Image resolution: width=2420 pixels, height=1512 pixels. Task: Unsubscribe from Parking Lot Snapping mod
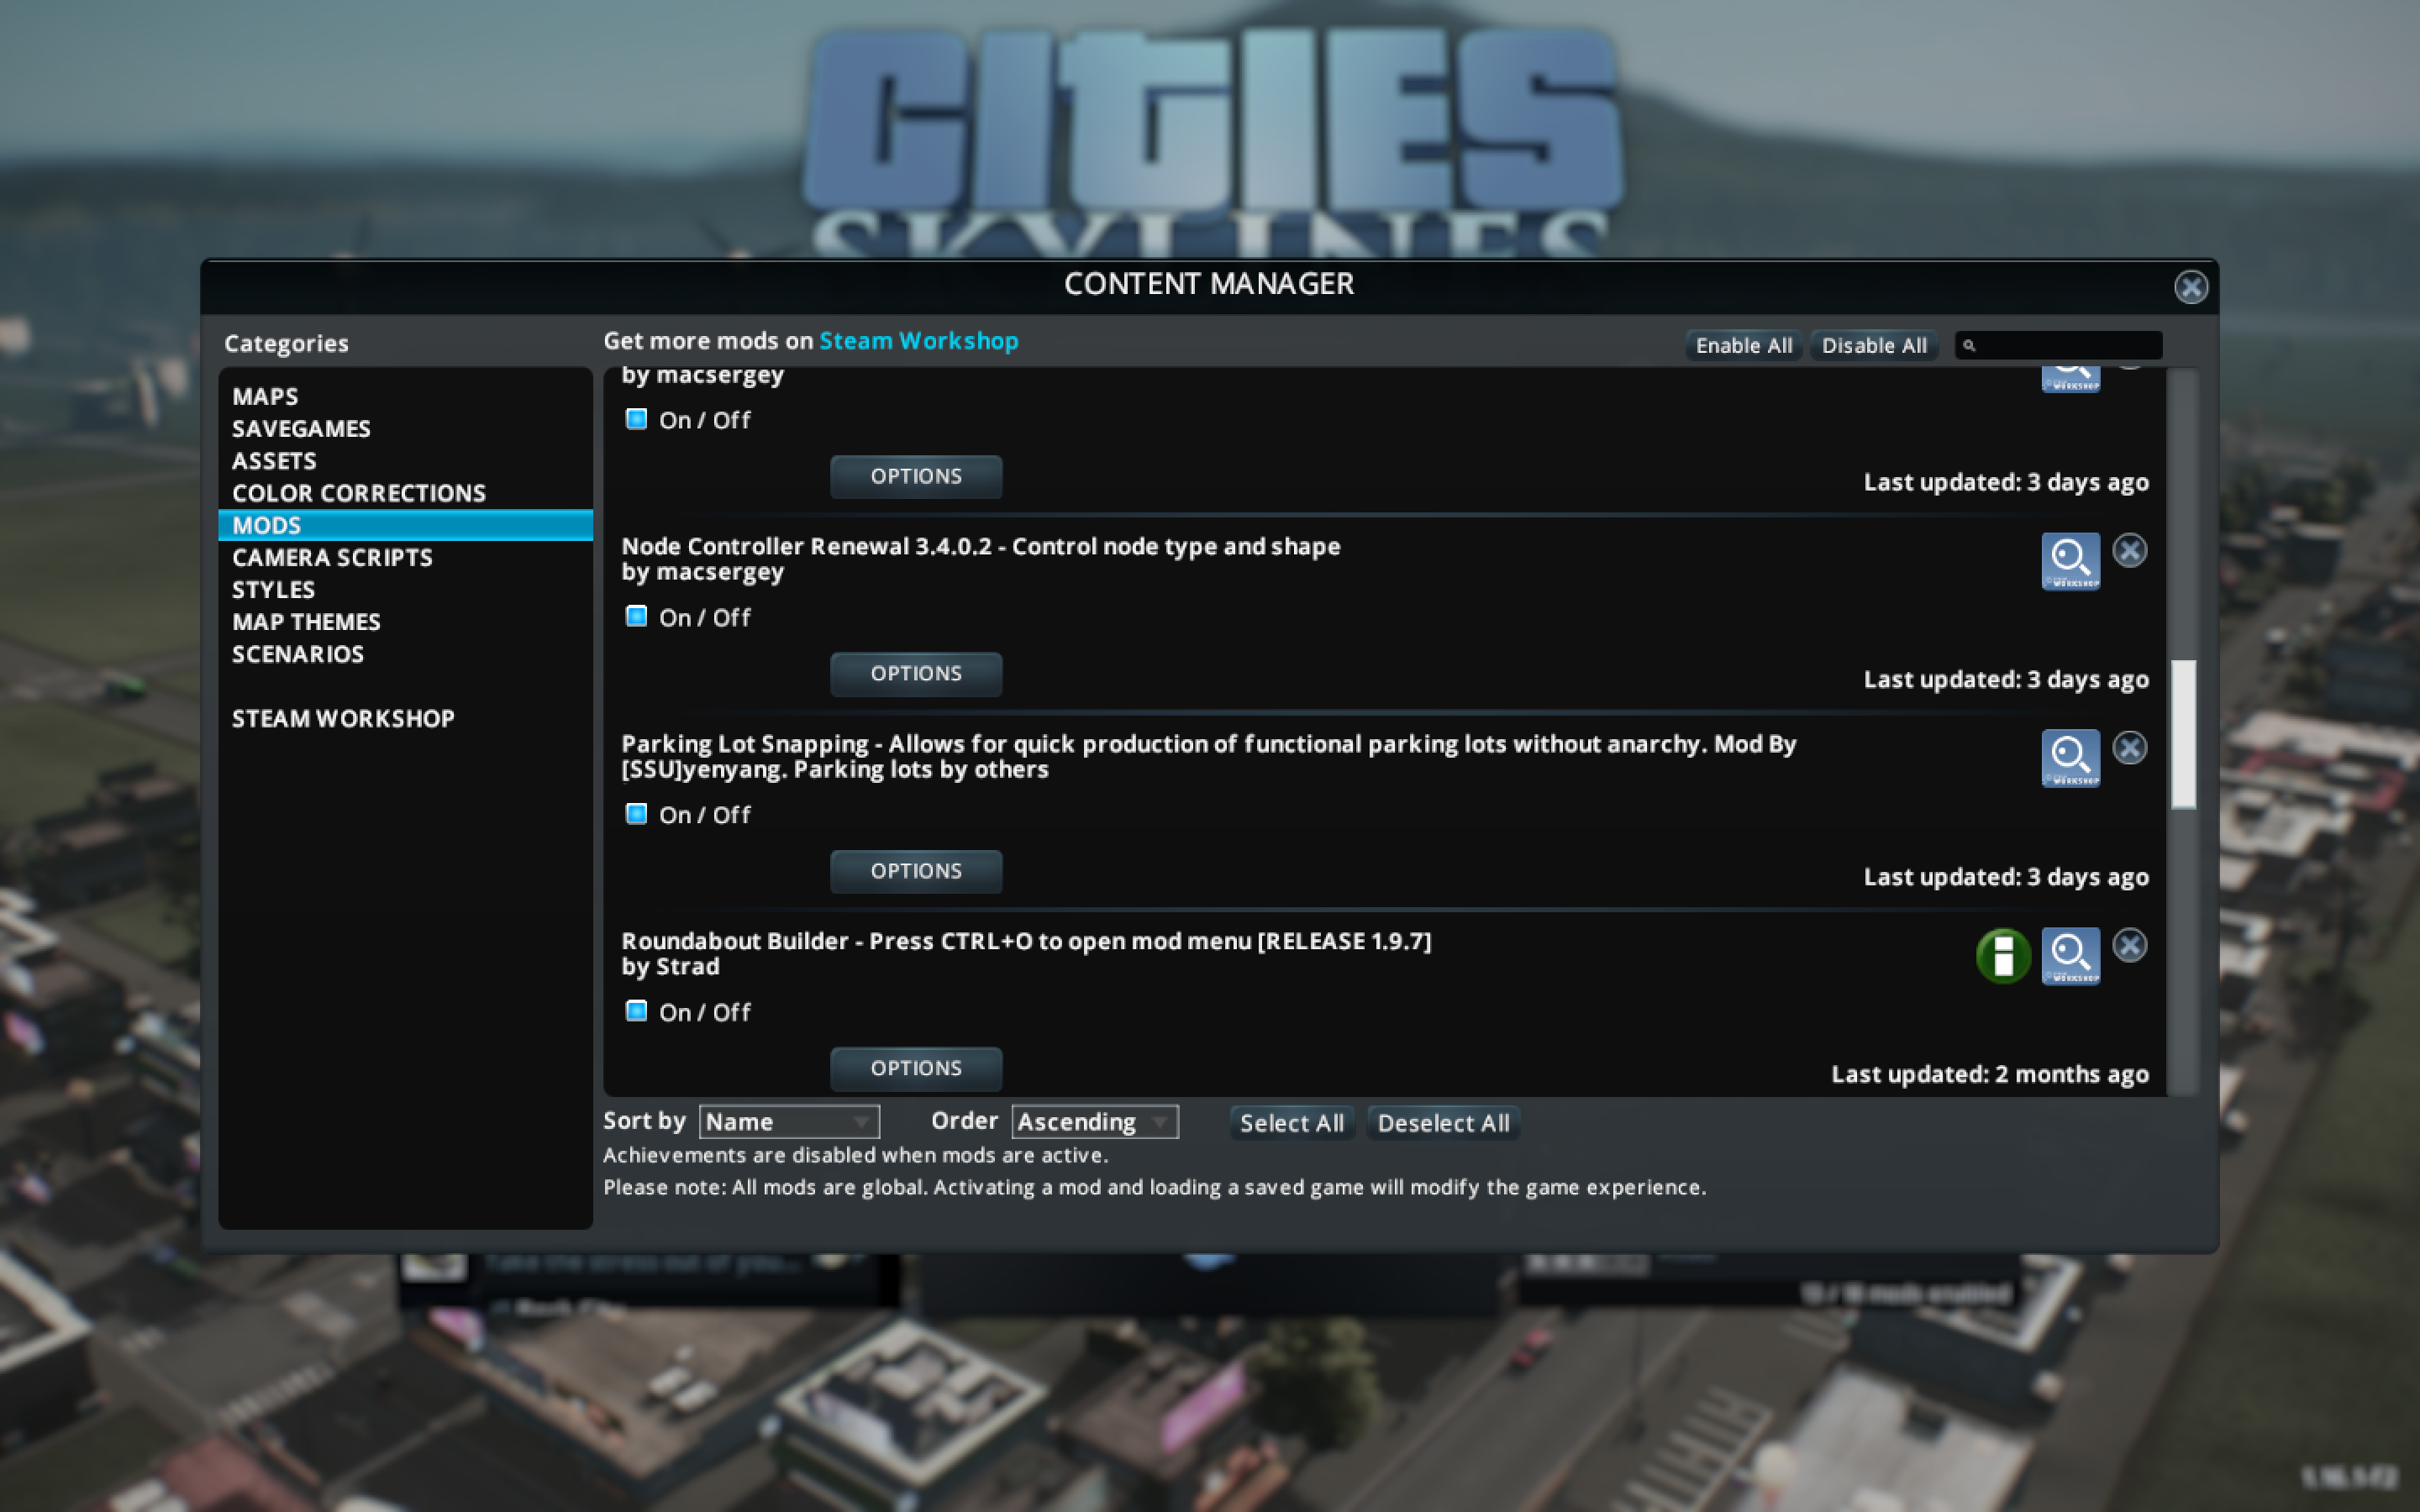[2130, 747]
